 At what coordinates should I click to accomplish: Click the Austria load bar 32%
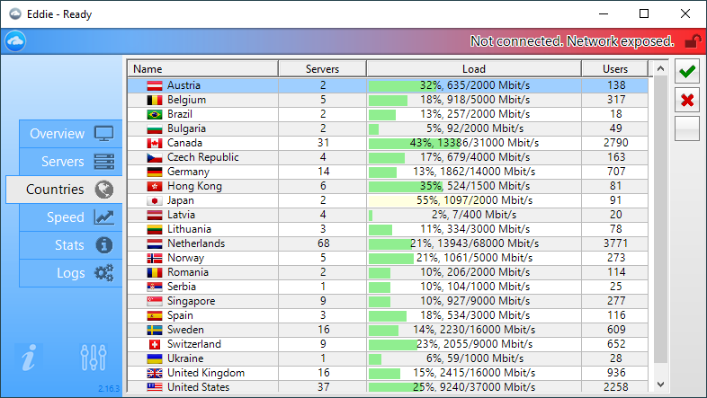coord(474,85)
